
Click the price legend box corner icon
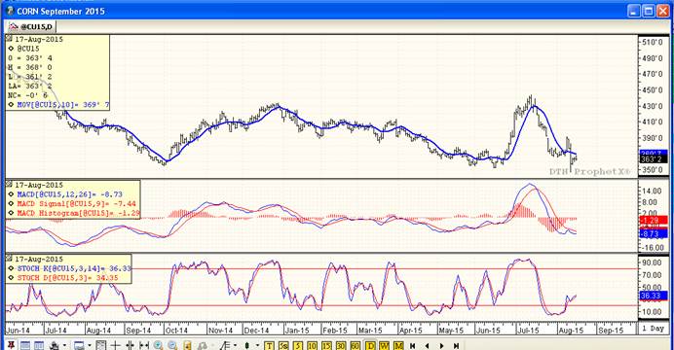tap(10, 39)
